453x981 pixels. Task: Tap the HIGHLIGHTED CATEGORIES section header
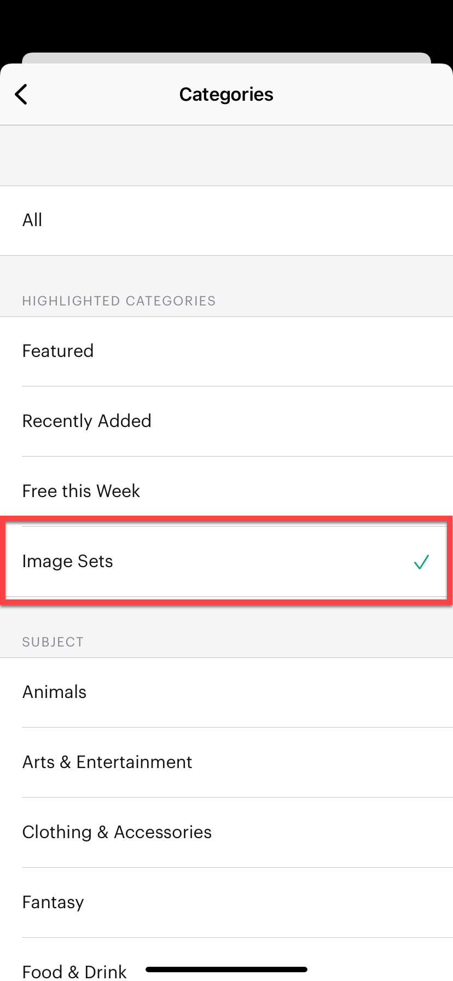(119, 301)
